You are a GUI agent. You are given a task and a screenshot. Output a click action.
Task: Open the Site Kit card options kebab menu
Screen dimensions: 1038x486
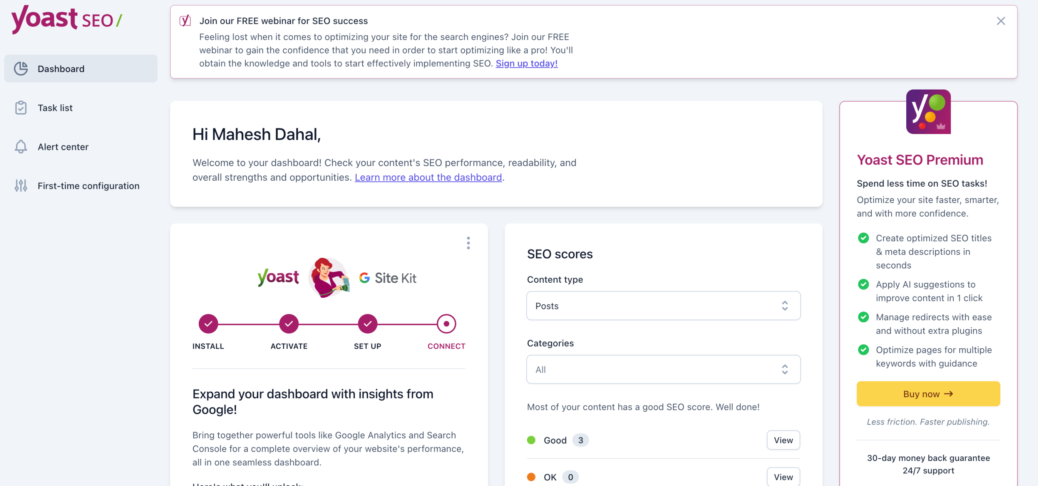point(468,243)
